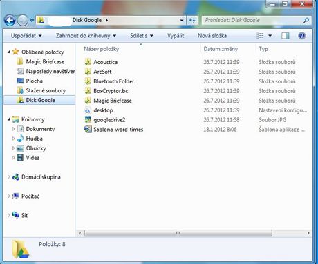Select Oblíbené položky star item
318x264 pixels.
38,52
